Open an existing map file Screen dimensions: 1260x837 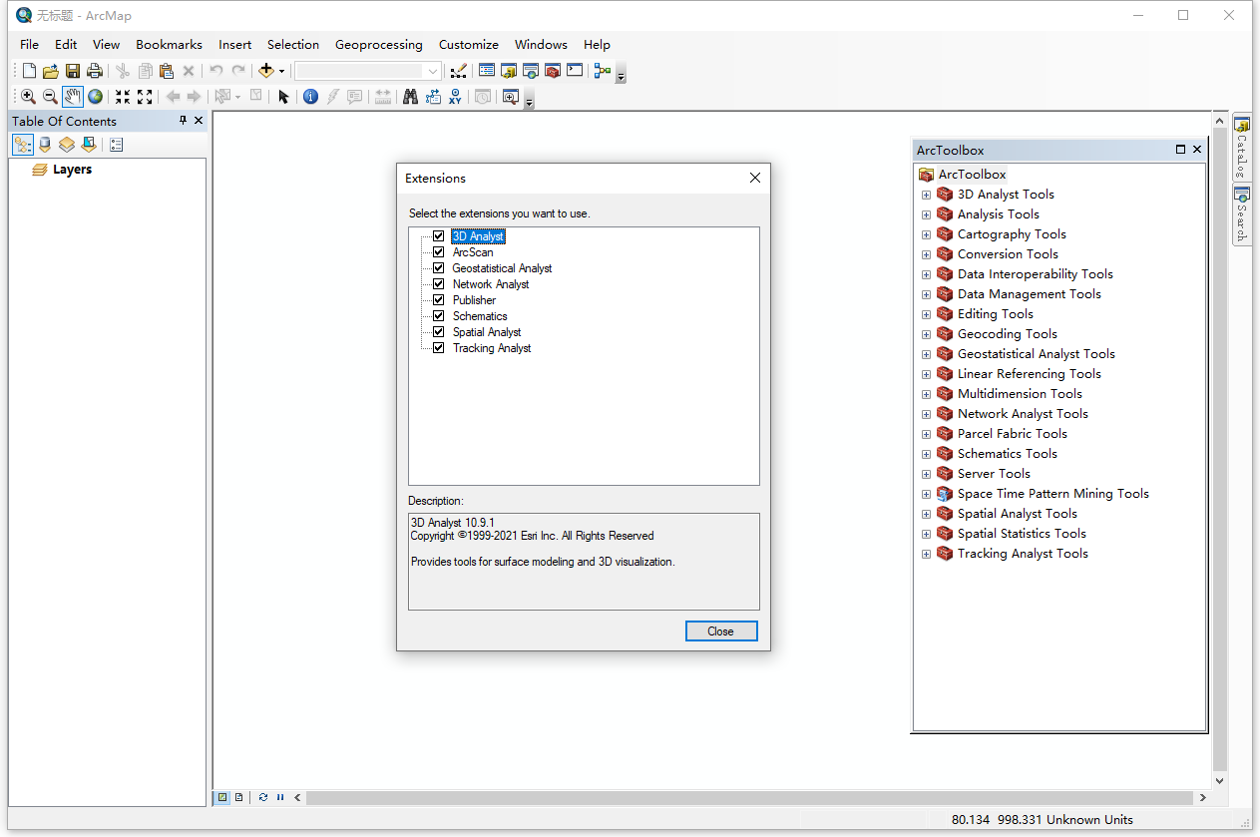point(51,71)
